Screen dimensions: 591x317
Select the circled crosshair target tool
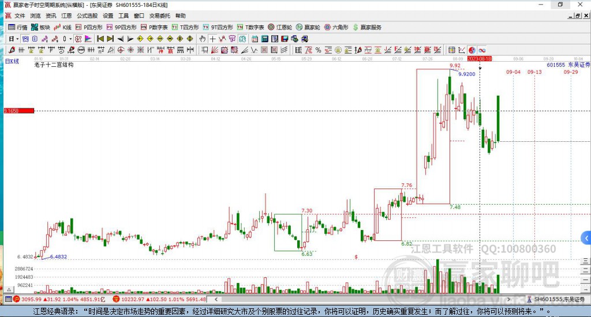pyautogui.click(x=121, y=50)
